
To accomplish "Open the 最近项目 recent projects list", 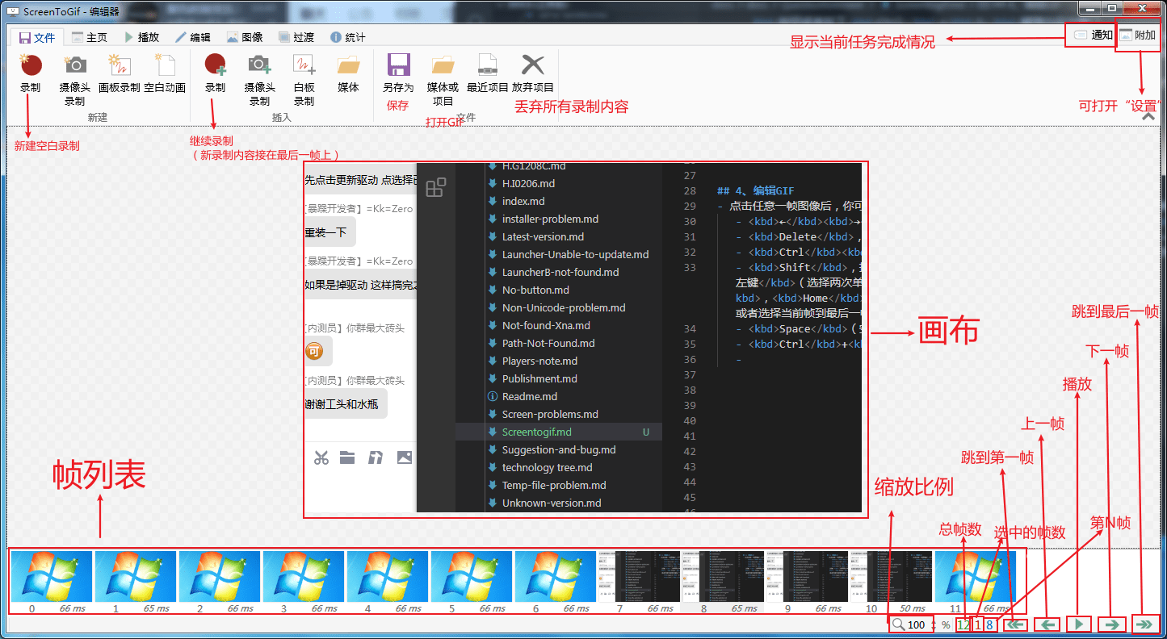I will click(x=487, y=67).
